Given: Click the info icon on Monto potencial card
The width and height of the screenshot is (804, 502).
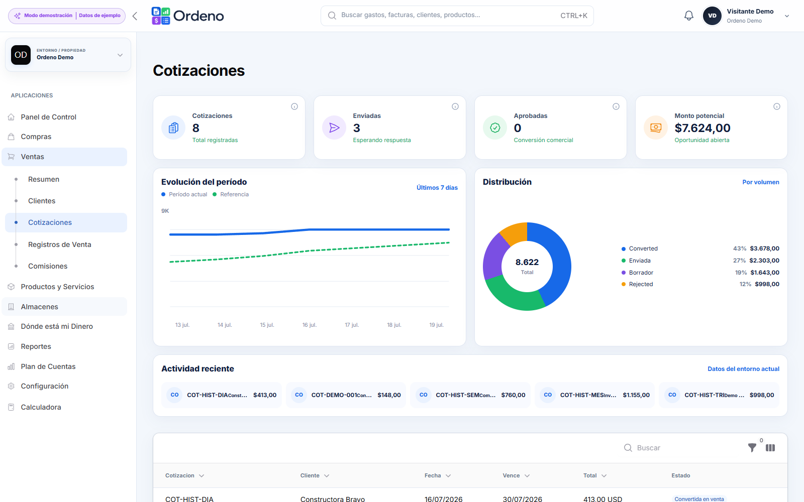Looking at the screenshot, I should pyautogui.click(x=776, y=106).
